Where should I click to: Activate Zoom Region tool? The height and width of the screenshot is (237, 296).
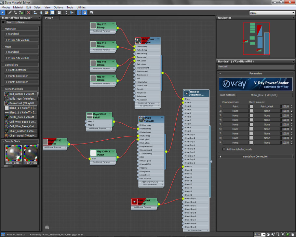[x=278, y=234]
